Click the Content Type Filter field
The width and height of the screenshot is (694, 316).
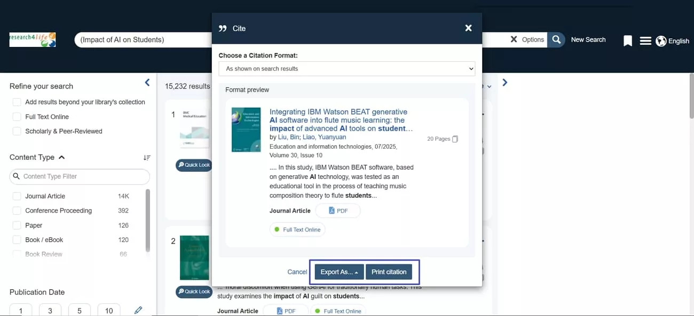[x=80, y=176]
